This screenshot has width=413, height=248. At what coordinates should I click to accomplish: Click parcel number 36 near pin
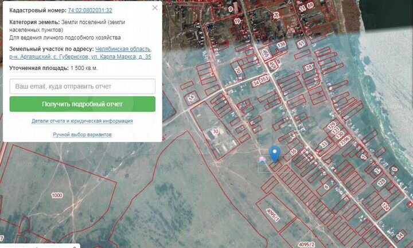pyautogui.click(x=293, y=152)
